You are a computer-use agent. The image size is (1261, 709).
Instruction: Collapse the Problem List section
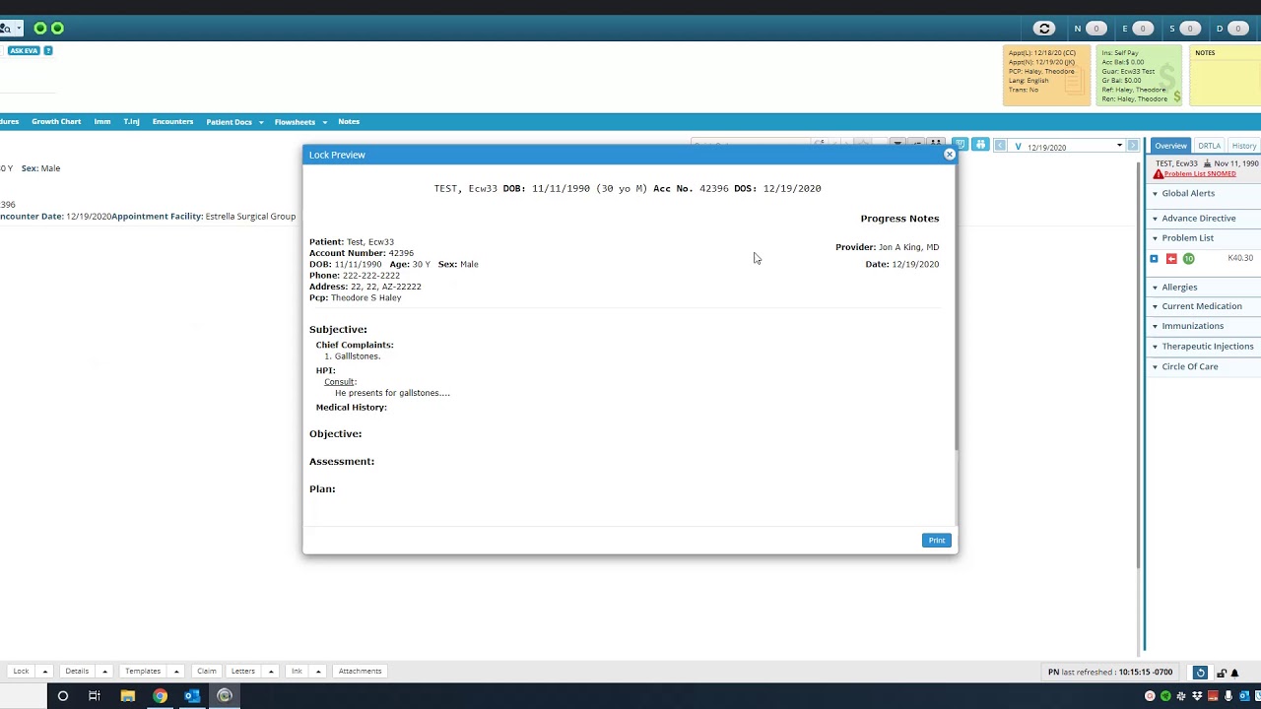point(1155,238)
